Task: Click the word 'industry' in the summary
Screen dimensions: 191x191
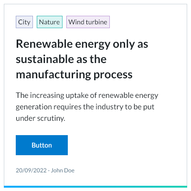Action: [x=109, y=107]
